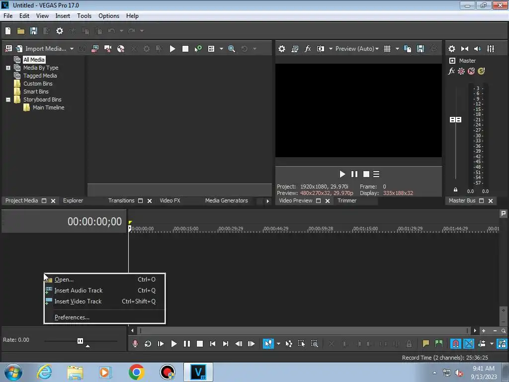Toggle Dim output speaker icon
This screenshot has height=382, width=509.
click(478, 49)
